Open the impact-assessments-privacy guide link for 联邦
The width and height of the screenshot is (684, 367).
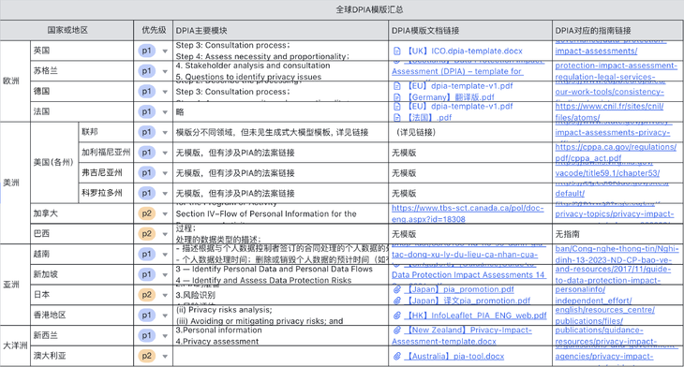tap(612, 133)
